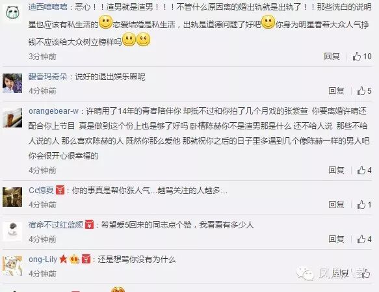The height and width of the screenshot is (292, 379).
Task: Click 回复 on 宿命不过红蓝颜's comment
Action: coord(336,239)
